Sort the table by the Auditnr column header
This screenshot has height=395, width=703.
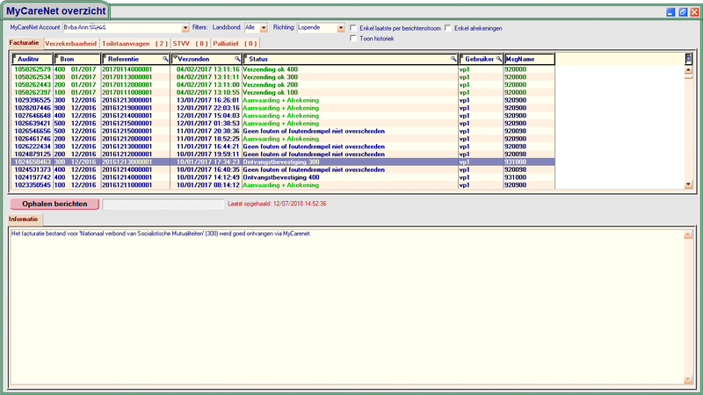point(33,59)
